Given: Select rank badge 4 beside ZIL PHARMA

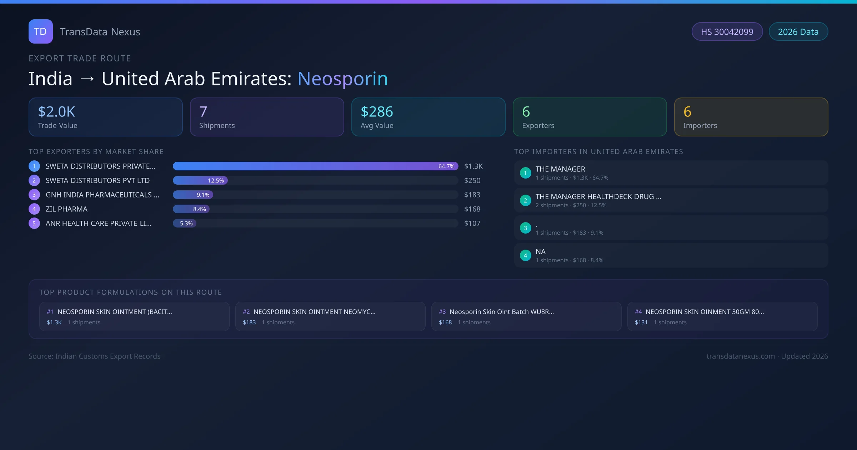Looking at the screenshot, I should pos(34,209).
